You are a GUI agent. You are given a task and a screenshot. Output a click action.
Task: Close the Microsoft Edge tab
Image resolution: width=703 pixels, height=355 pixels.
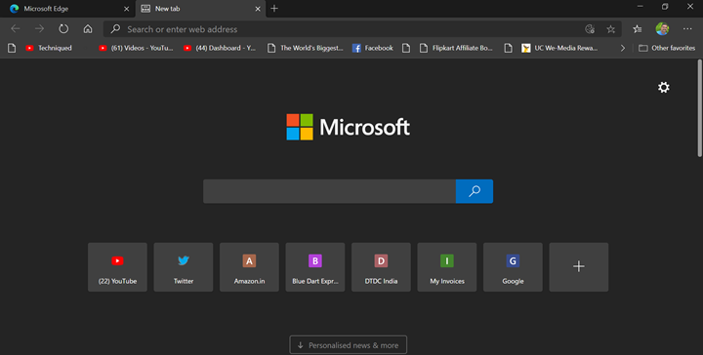click(126, 9)
